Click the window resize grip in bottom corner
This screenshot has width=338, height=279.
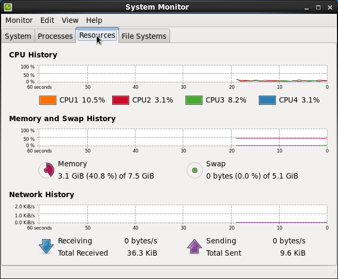(333, 274)
